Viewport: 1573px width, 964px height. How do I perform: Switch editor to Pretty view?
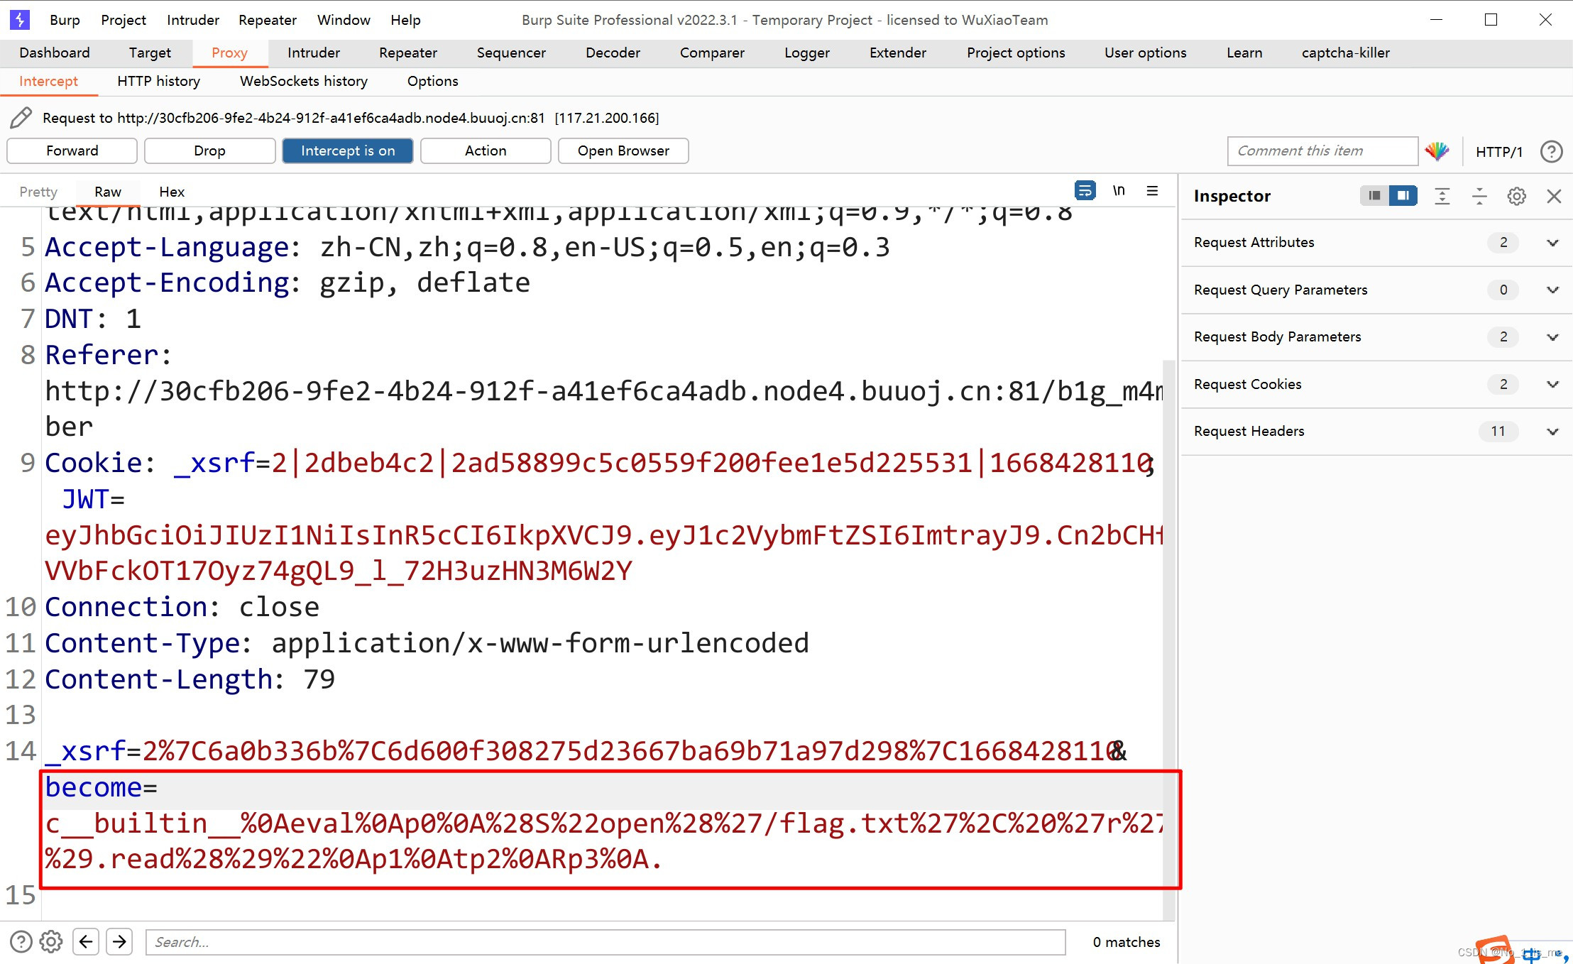point(38,192)
